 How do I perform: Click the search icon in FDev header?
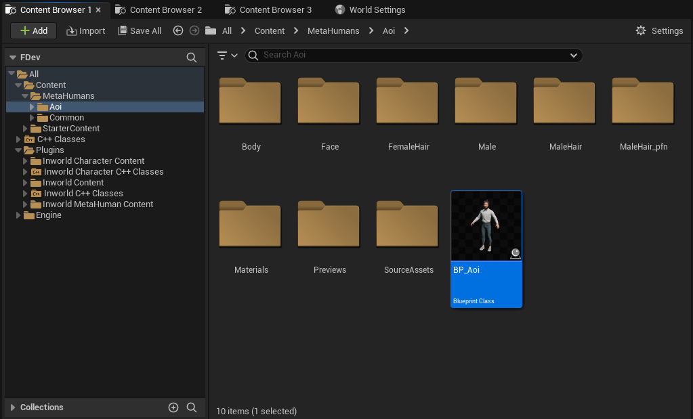point(192,58)
